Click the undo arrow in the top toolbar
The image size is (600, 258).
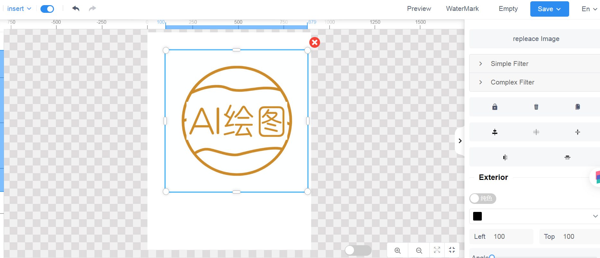click(x=76, y=9)
